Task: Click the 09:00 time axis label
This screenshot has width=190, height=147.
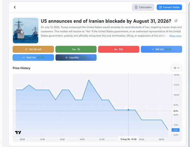Action: [22, 139]
